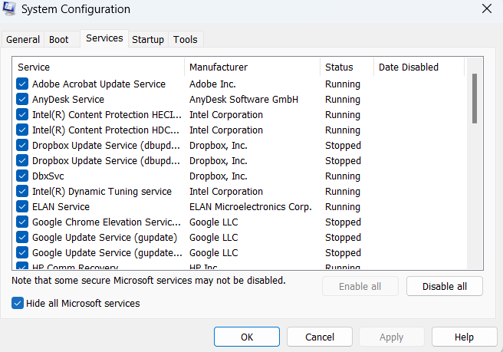Viewport: 503px width, 352px height.
Task: Select the Adobe Inc. manufacturer cell
Action: (x=212, y=84)
